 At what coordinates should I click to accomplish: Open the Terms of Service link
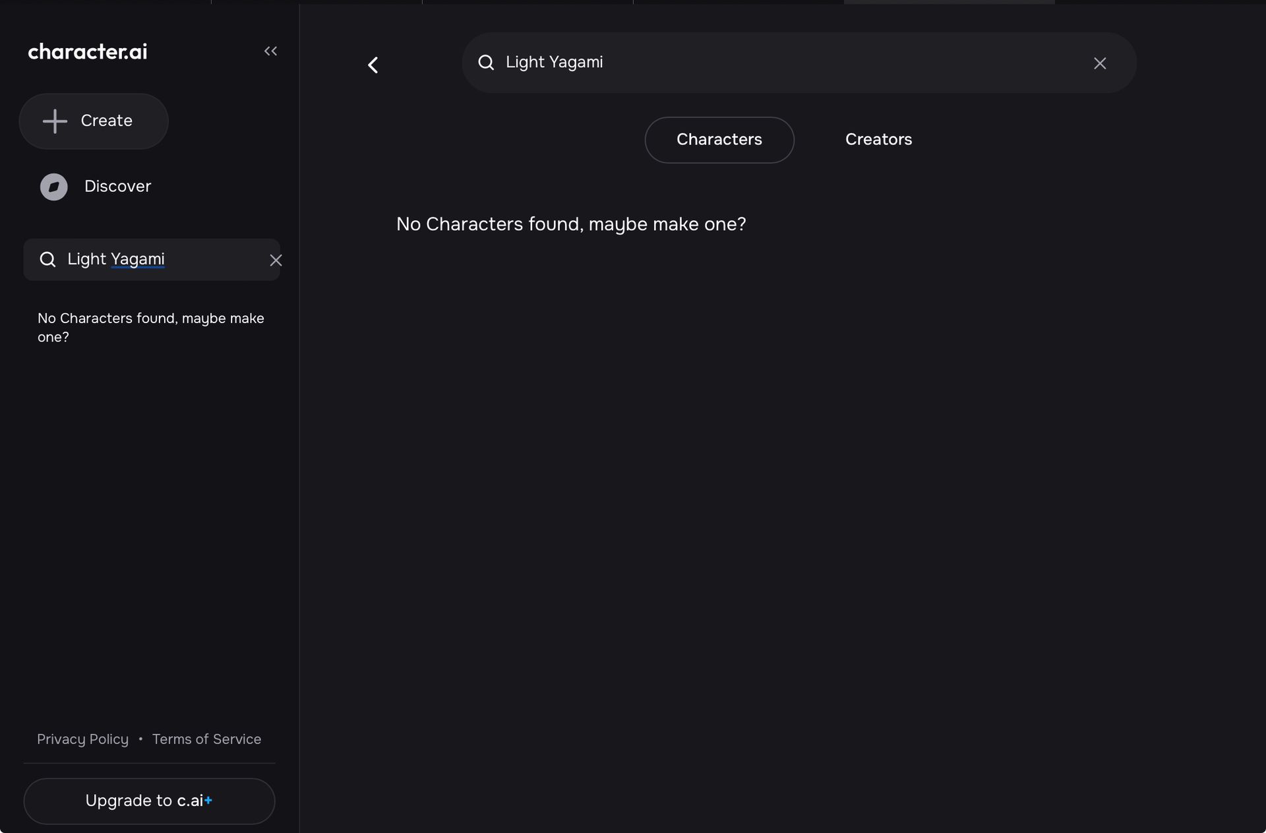pyautogui.click(x=206, y=739)
